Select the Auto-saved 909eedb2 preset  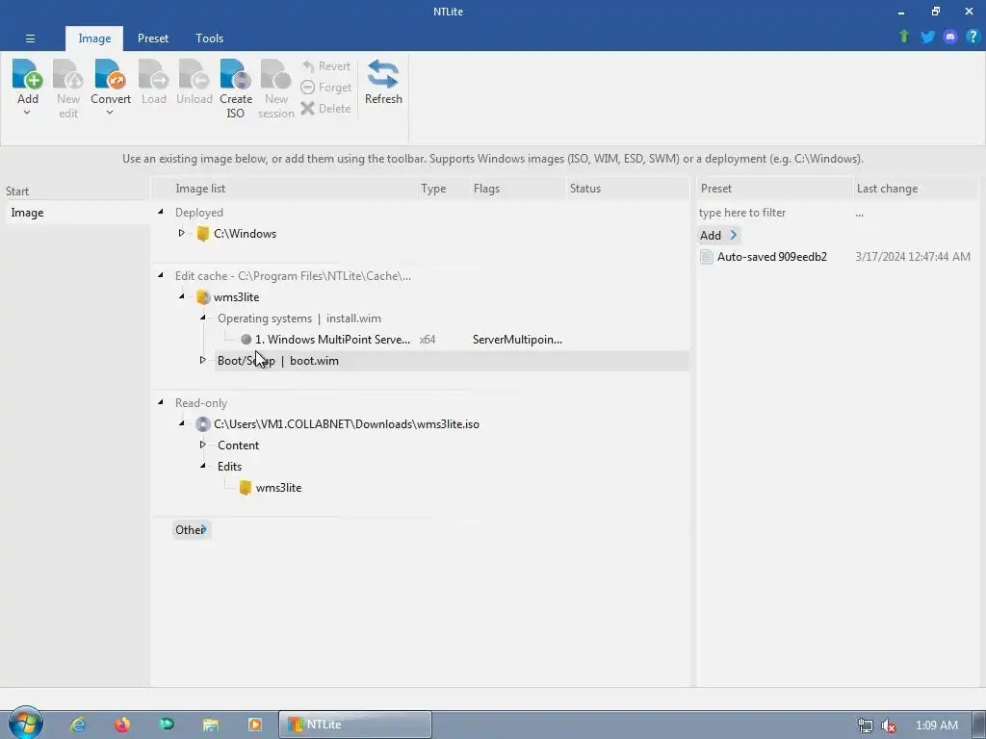point(772,256)
